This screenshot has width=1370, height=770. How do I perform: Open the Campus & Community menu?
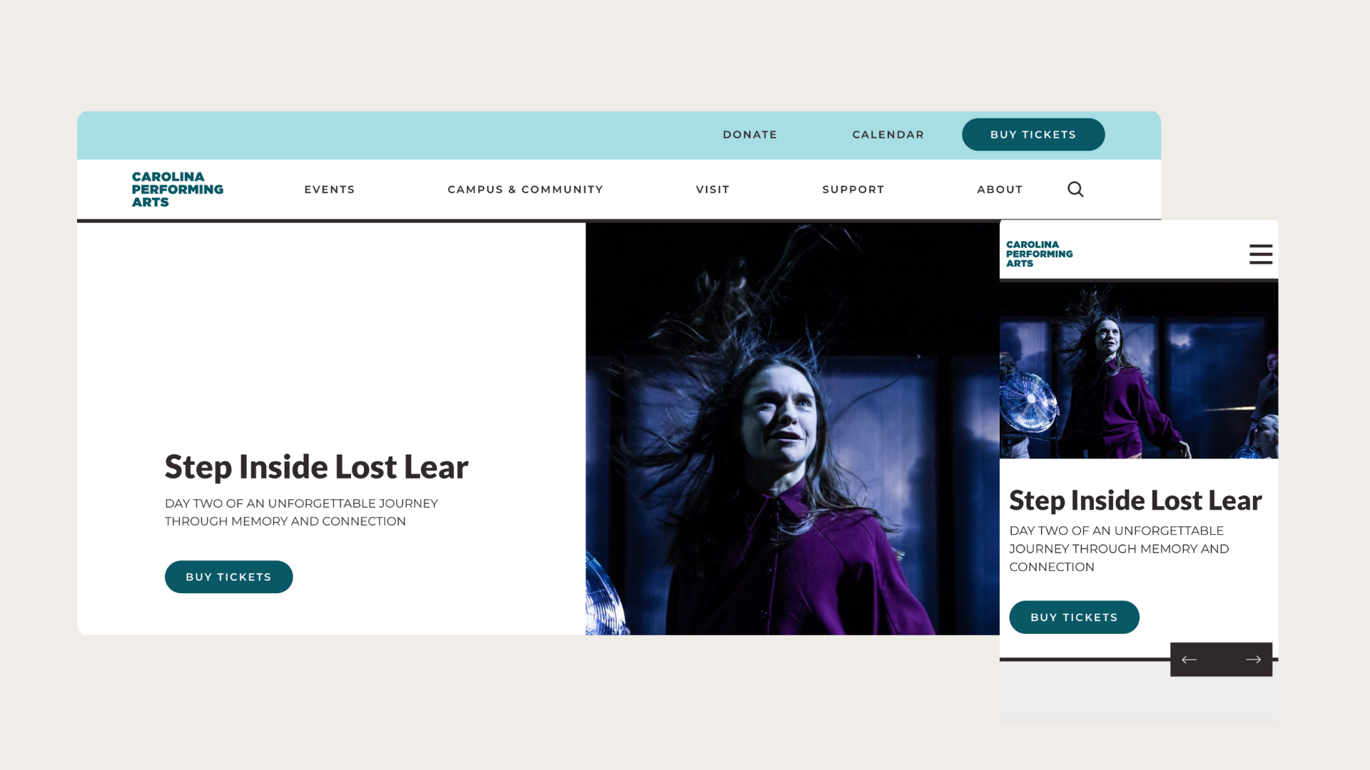click(x=525, y=189)
